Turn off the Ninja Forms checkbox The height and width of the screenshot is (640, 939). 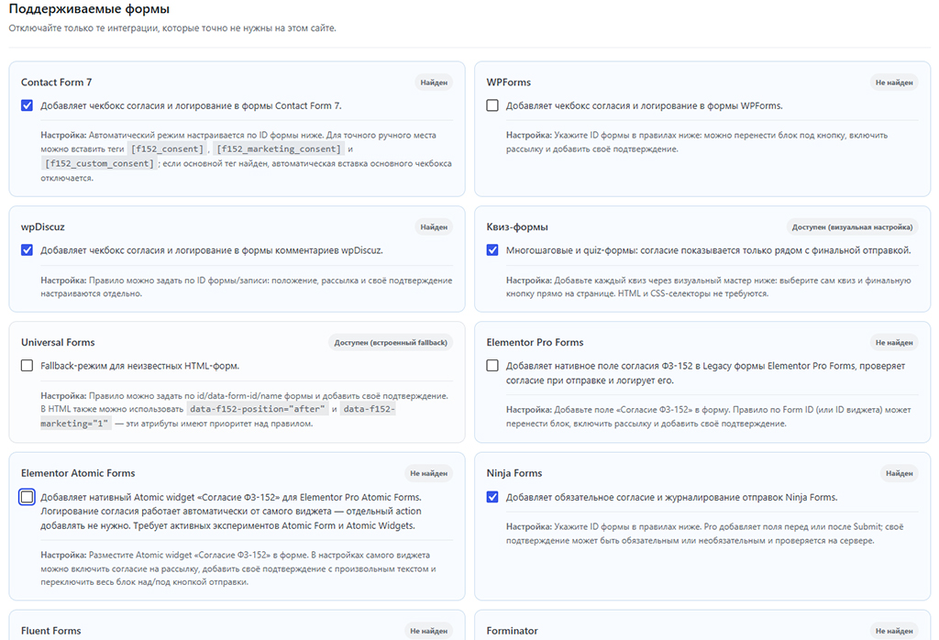click(492, 497)
